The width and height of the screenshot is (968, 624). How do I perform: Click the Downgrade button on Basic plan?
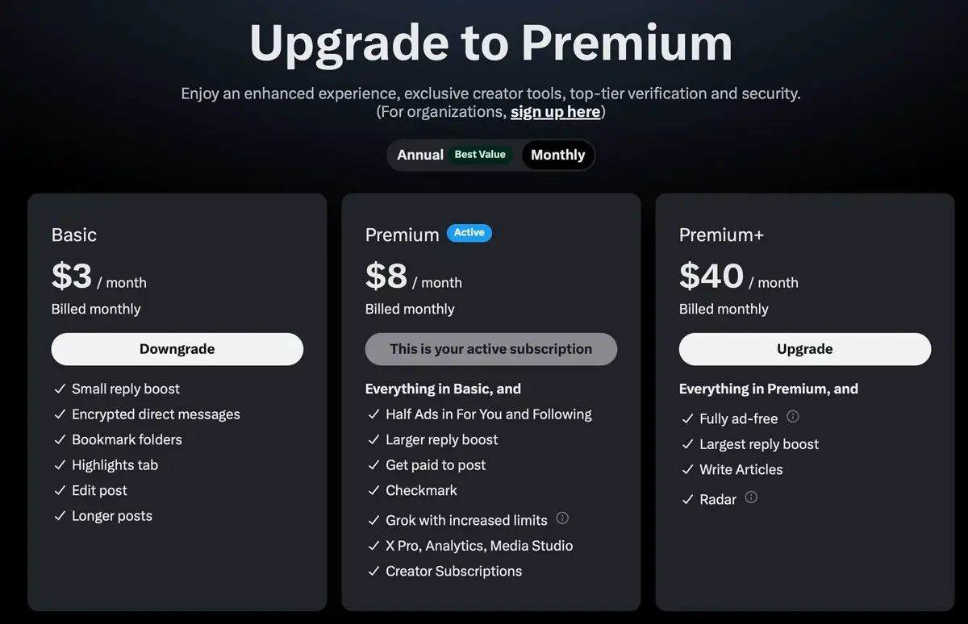point(177,348)
